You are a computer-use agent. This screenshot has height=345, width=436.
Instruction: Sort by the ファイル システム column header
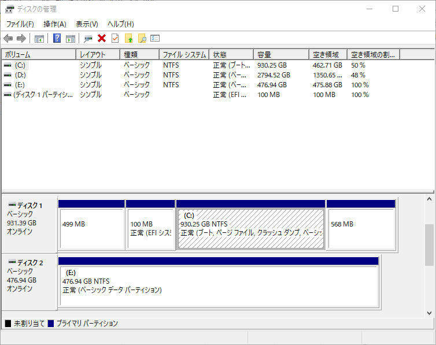click(x=184, y=54)
